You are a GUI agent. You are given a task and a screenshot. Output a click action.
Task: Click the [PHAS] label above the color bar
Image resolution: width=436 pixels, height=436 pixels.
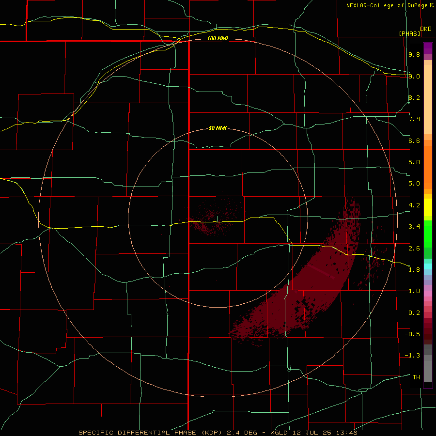point(409,33)
